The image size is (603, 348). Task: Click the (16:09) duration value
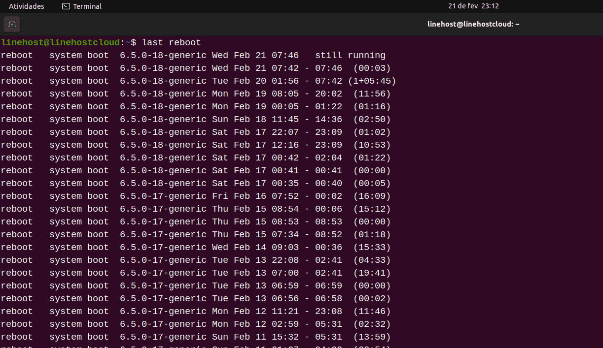coord(372,196)
